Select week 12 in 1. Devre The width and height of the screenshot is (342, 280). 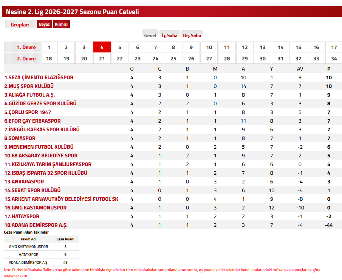point(245,47)
